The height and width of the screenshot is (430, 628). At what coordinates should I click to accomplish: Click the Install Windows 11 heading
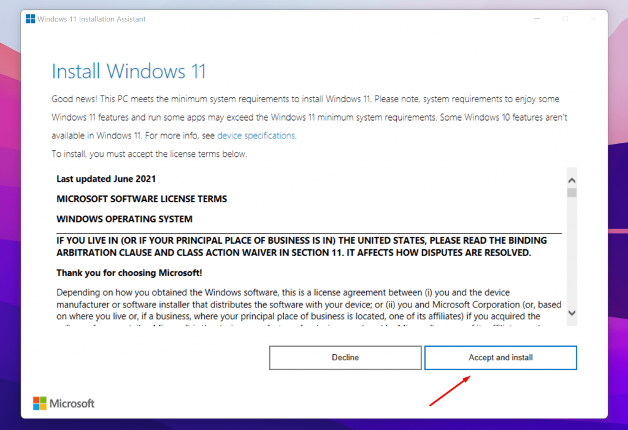[x=129, y=70]
